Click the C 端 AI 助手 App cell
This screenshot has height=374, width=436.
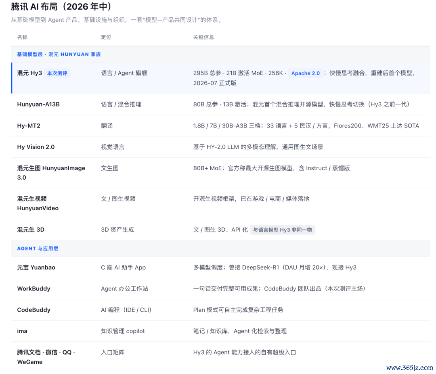(123, 267)
